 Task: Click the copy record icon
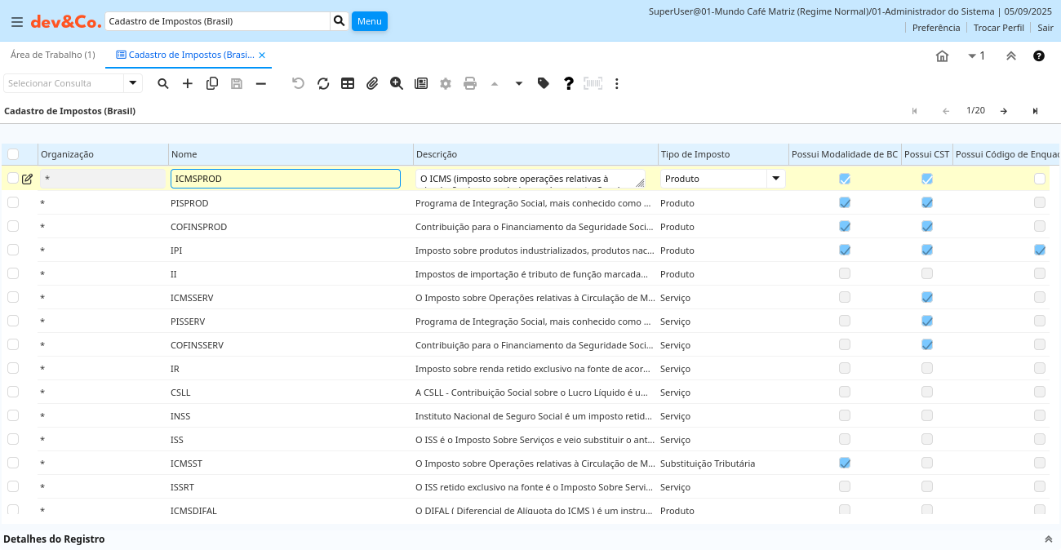click(x=212, y=83)
